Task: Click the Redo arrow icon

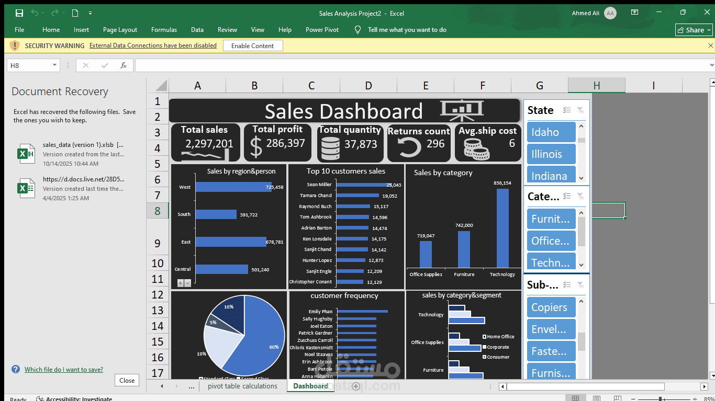Action: click(x=55, y=13)
